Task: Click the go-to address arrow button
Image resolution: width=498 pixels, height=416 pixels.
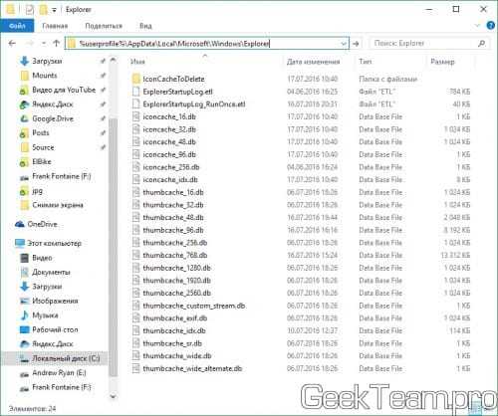Action: tap(356, 44)
